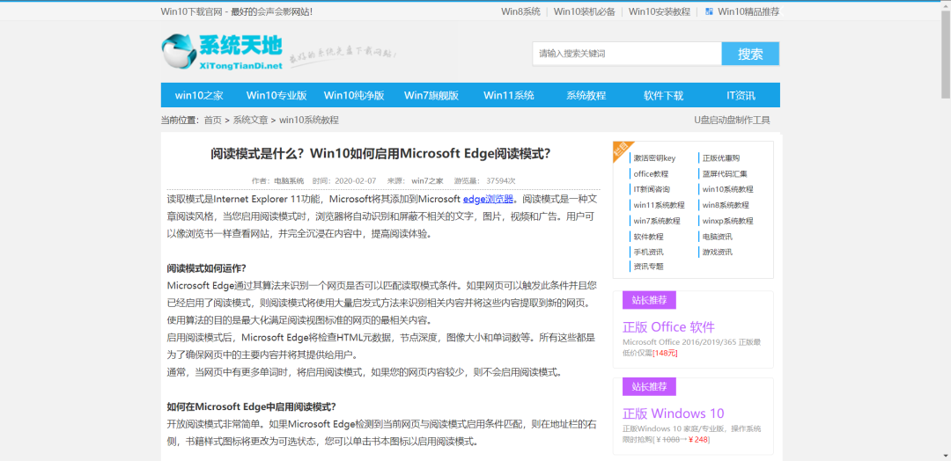Click the article title about Edge阅读模式
This screenshot has height=461, width=951.
pyautogui.click(x=380, y=153)
